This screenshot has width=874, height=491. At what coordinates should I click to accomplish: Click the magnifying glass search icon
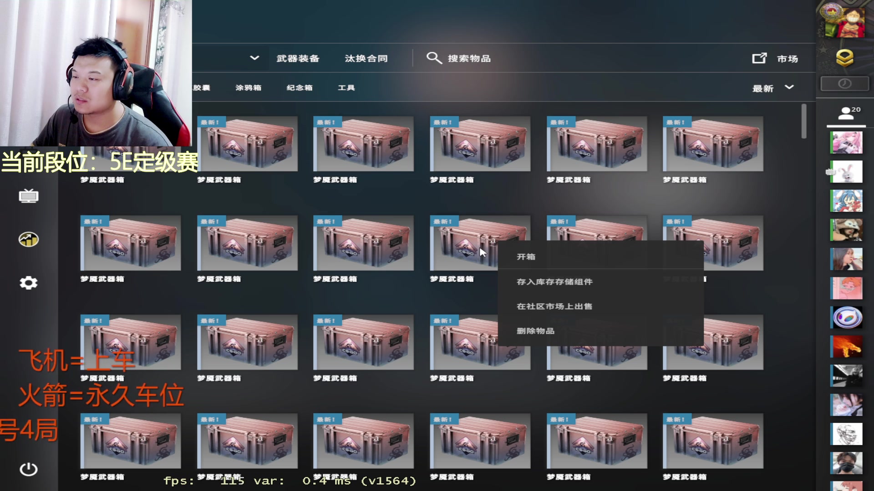[x=434, y=58]
